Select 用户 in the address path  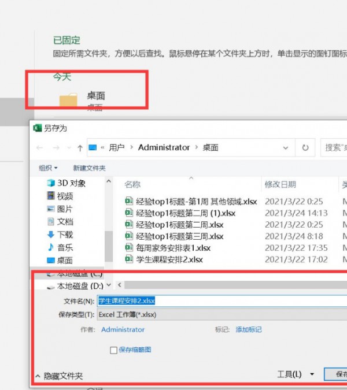coord(116,147)
